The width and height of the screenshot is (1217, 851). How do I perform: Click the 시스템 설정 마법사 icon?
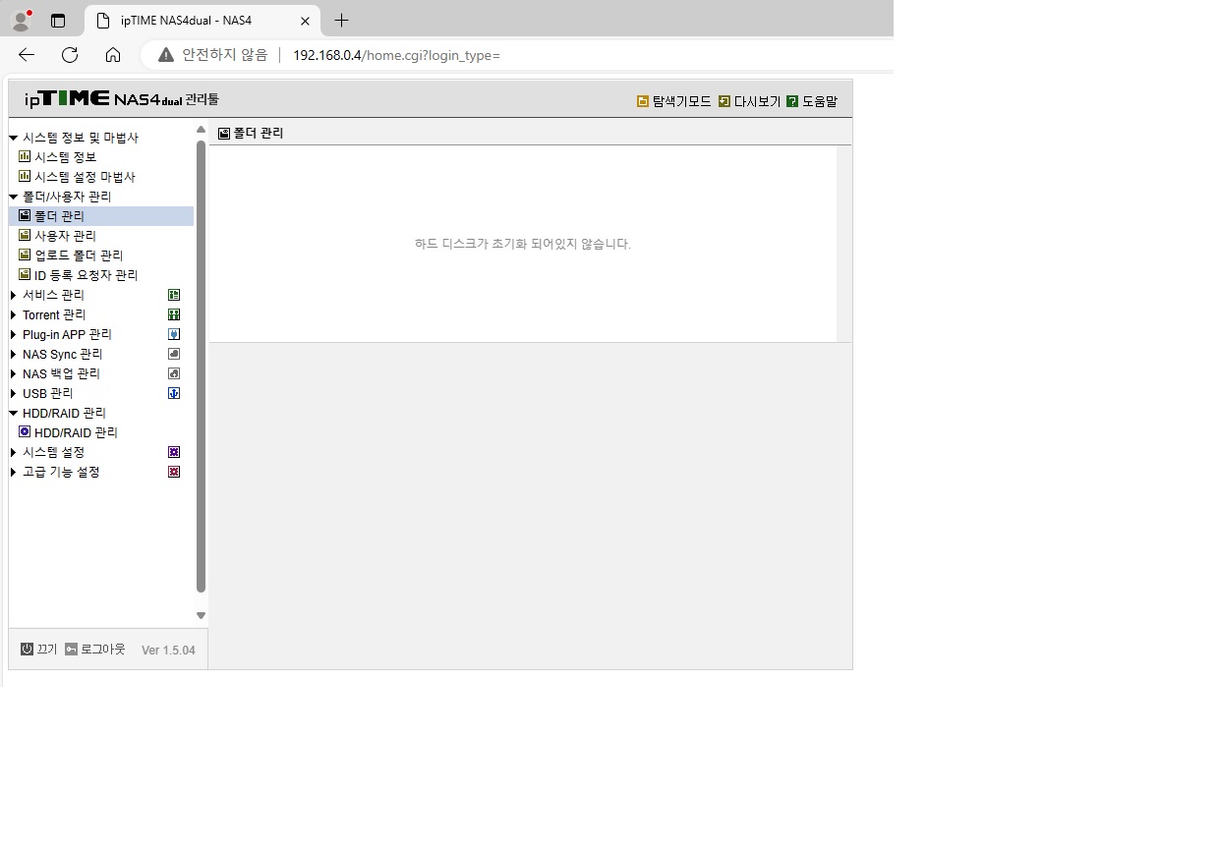point(25,176)
